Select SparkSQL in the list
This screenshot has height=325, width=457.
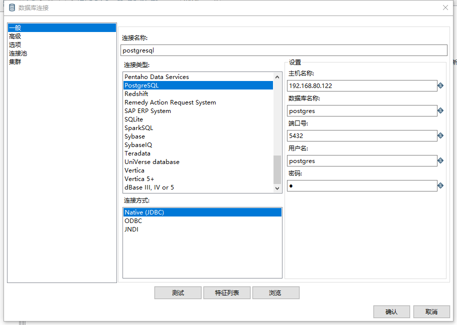tap(198, 127)
